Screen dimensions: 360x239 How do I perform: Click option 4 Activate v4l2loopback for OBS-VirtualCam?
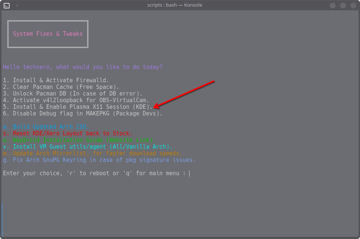point(76,100)
